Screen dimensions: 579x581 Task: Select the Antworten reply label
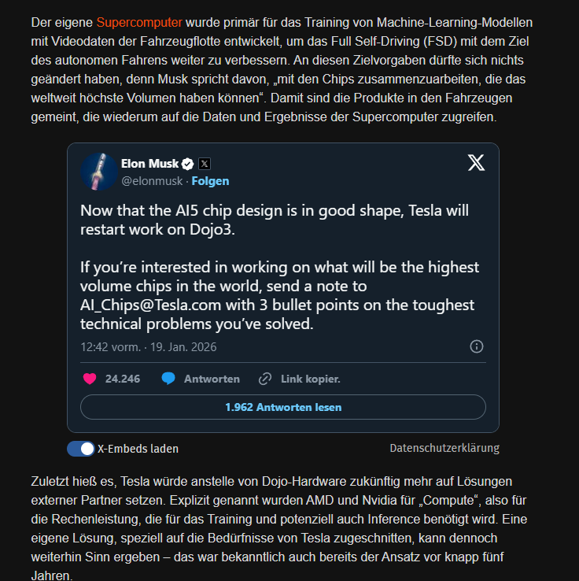pyautogui.click(x=212, y=379)
